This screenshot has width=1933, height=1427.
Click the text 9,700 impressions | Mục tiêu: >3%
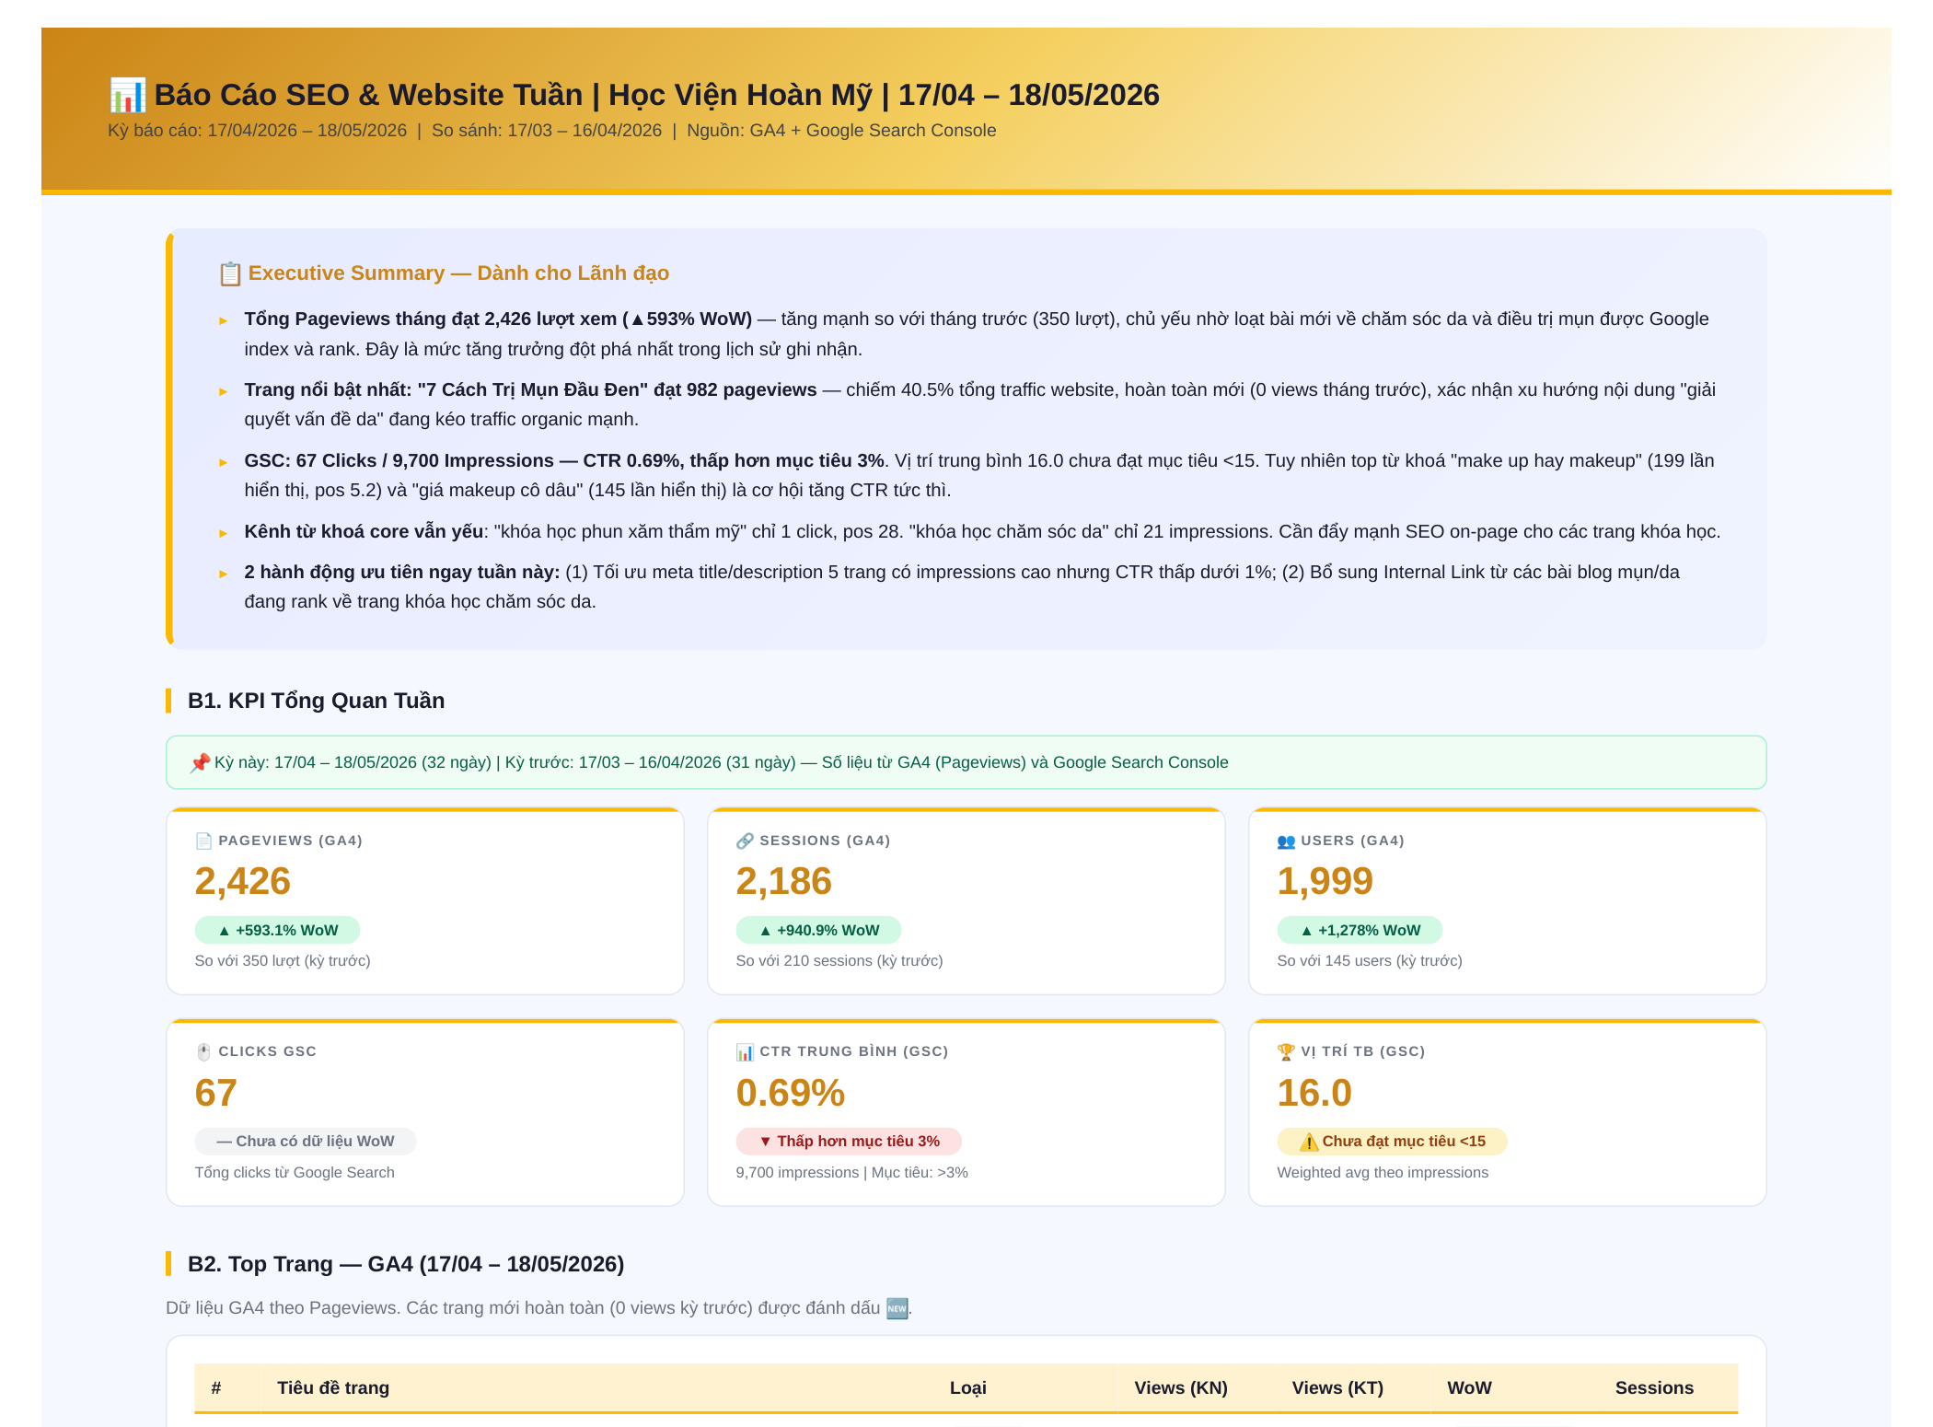tap(852, 1173)
